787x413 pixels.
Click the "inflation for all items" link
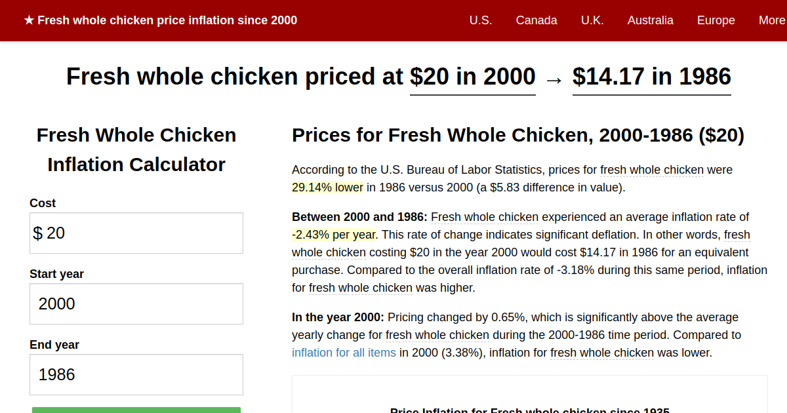click(x=344, y=352)
